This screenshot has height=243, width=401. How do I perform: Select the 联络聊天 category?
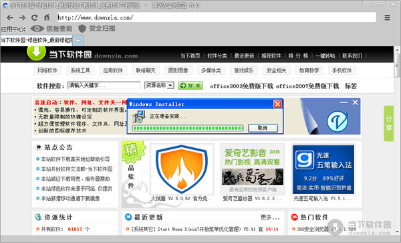click(x=146, y=70)
